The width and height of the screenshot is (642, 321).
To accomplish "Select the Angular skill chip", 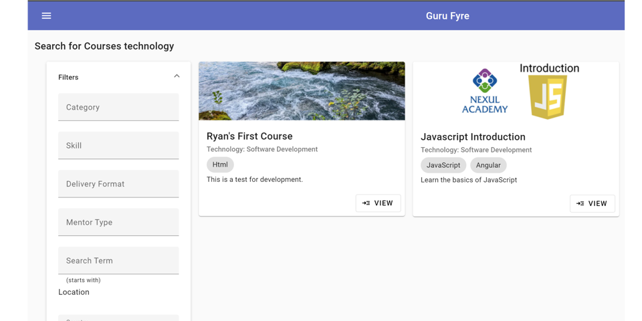I will coord(488,165).
